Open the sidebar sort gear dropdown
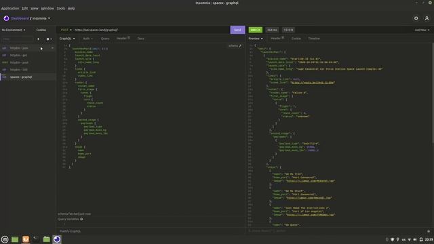The image size is (434, 244). pos(49,39)
